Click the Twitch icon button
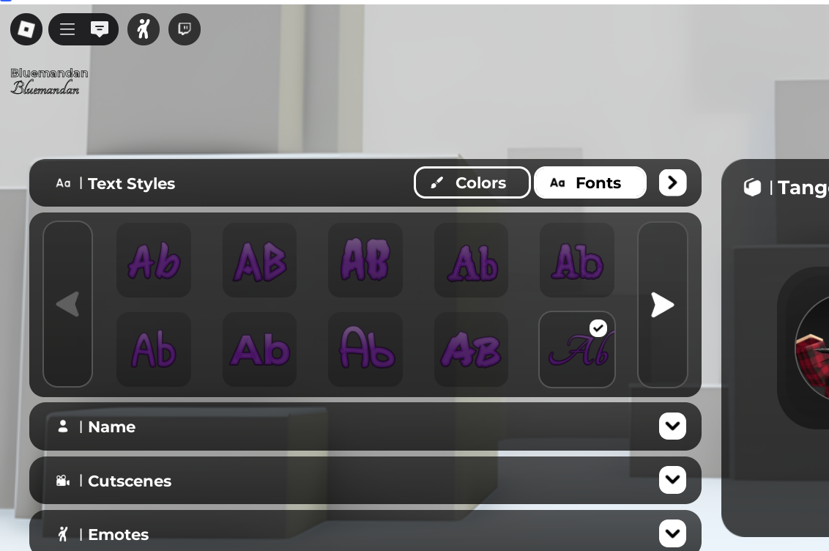The image size is (829, 551). pyautogui.click(x=185, y=29)
